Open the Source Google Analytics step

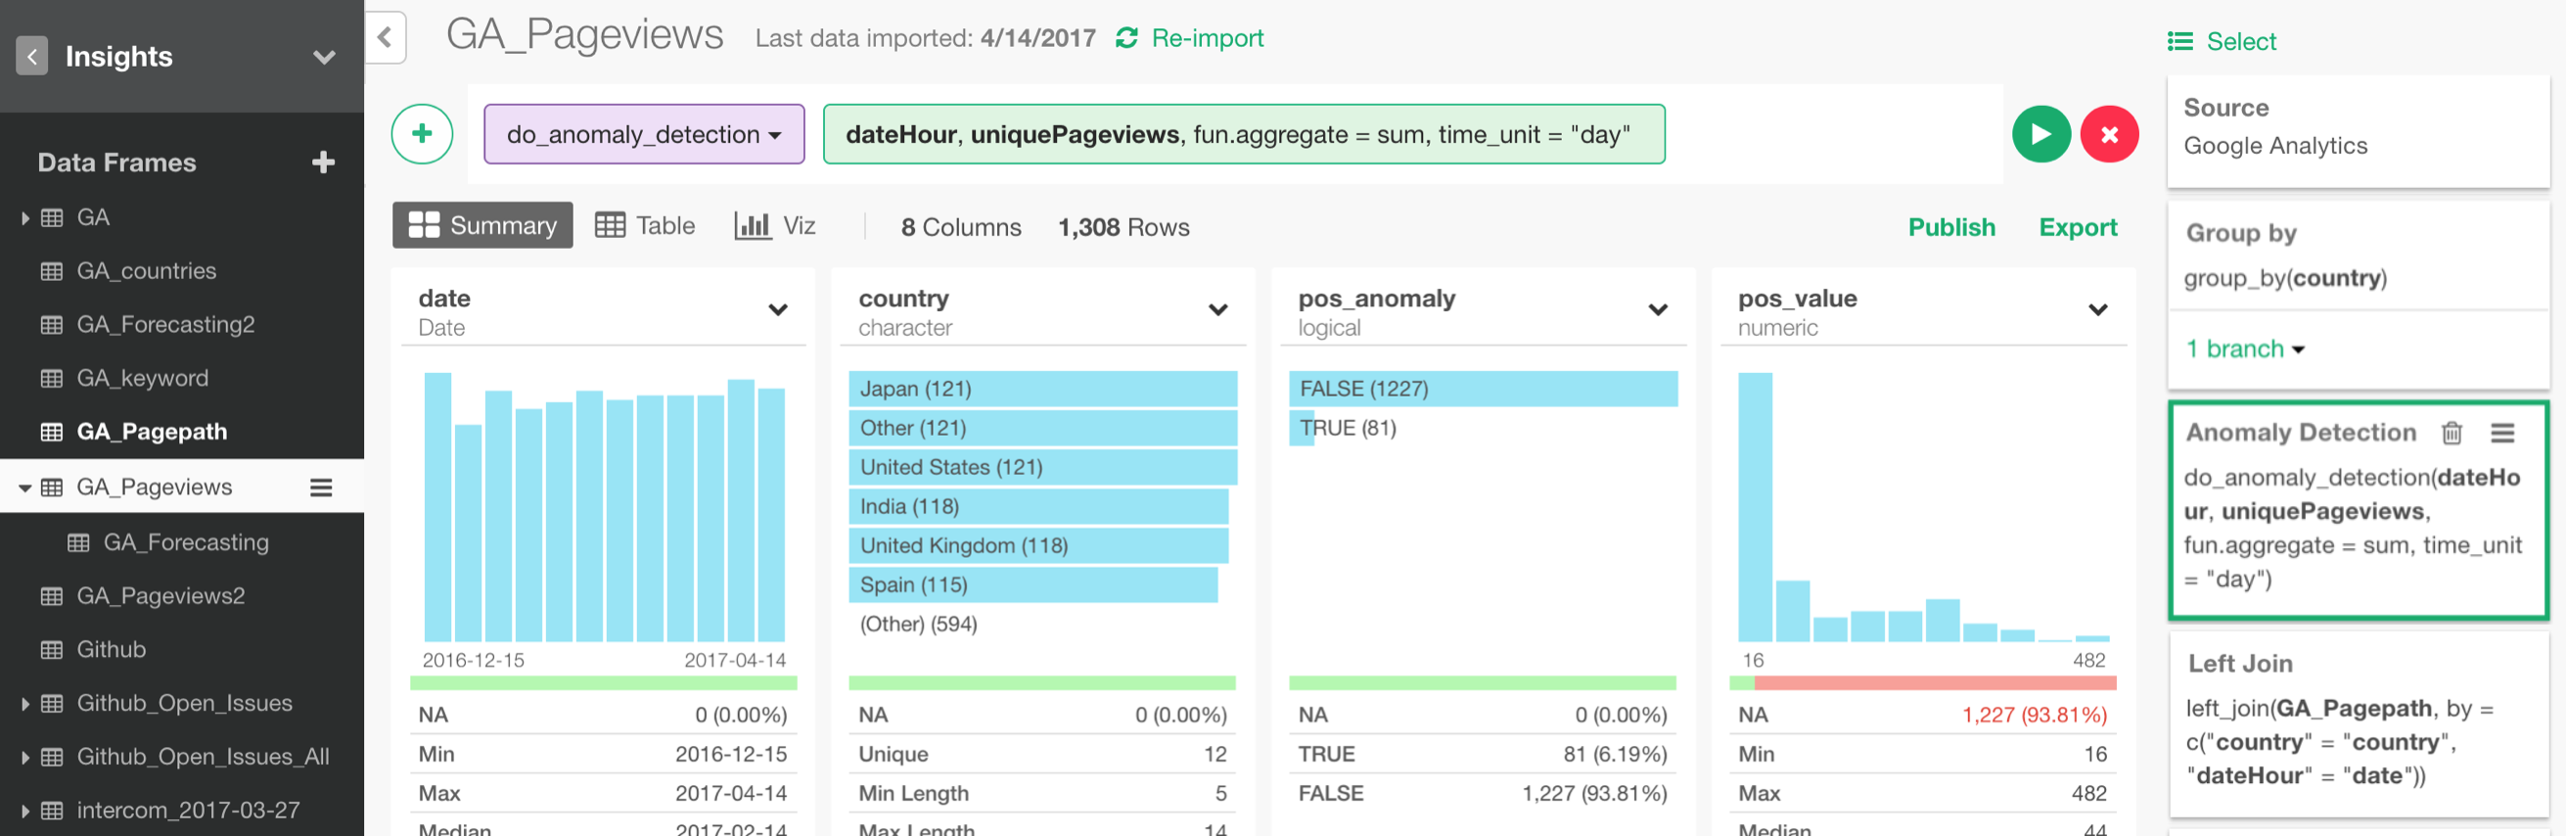click(2358, 130)
